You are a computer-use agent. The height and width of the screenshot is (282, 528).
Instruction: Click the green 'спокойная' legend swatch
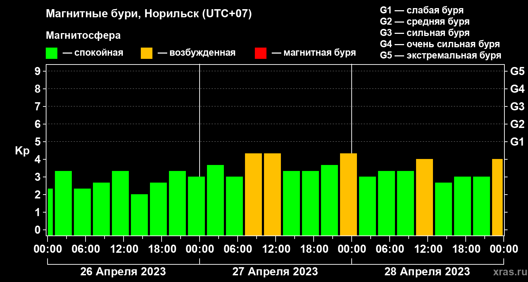pos(51,53)
